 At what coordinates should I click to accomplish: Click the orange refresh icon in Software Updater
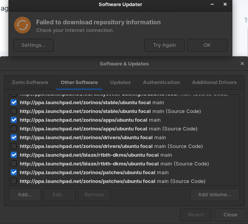coord(22,25)
